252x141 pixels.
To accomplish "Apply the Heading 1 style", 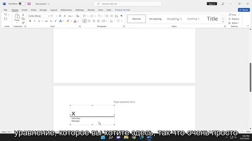I will coord(174,19).
